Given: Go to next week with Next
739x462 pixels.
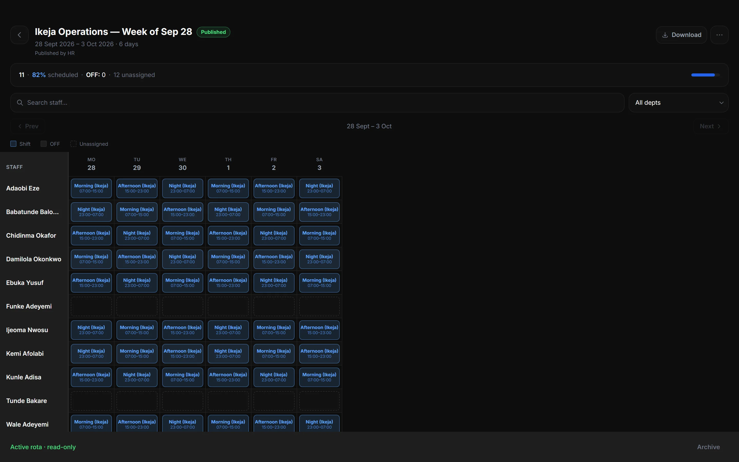Looking at the screenshot, I should (711, 126).
